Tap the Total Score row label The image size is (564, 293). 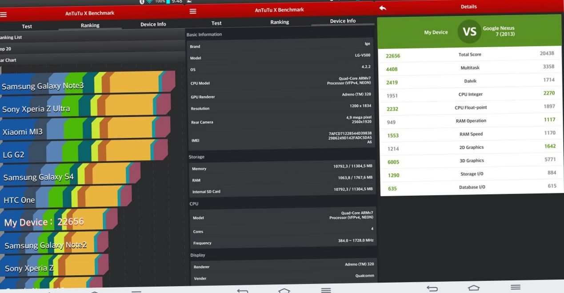[470, 55]
